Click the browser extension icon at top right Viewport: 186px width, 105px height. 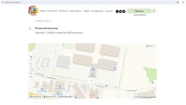click(x=183, y=2)
